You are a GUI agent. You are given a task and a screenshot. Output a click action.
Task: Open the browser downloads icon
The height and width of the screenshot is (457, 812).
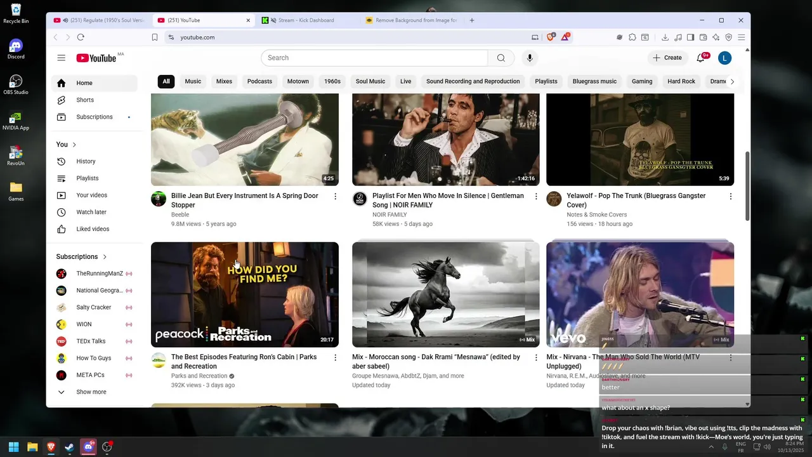click(665, 37)
